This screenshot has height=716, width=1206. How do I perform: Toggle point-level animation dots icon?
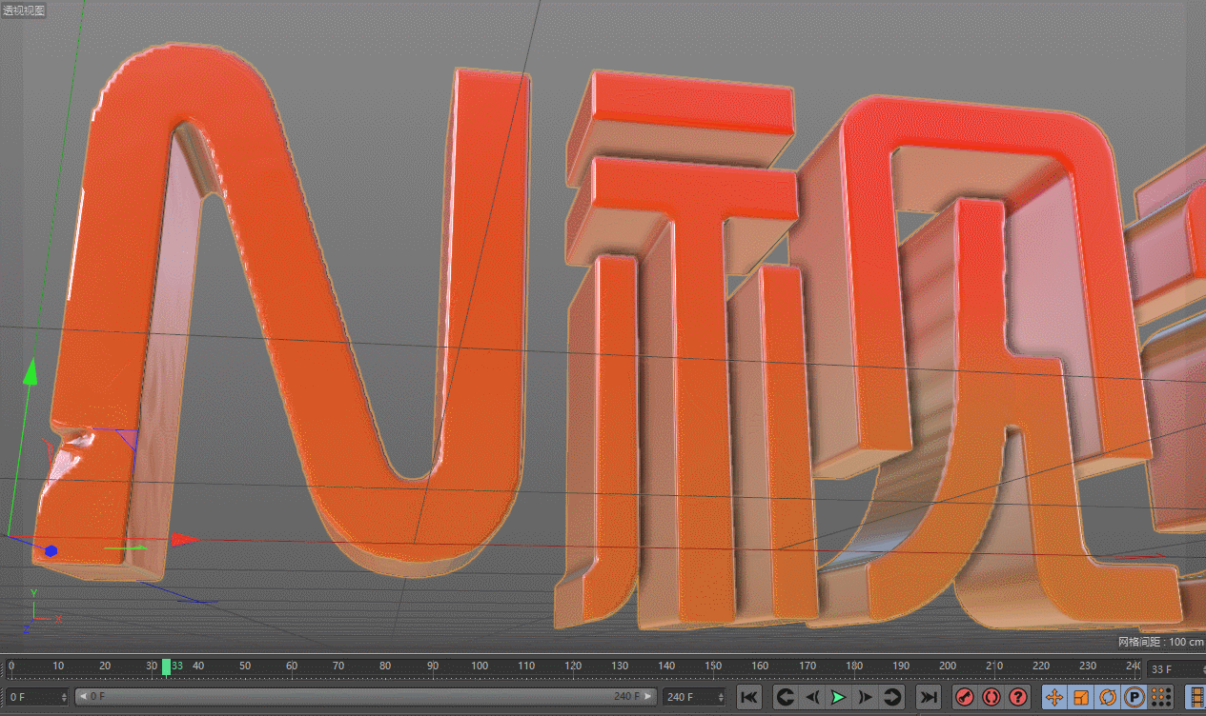coord(1160,697)
